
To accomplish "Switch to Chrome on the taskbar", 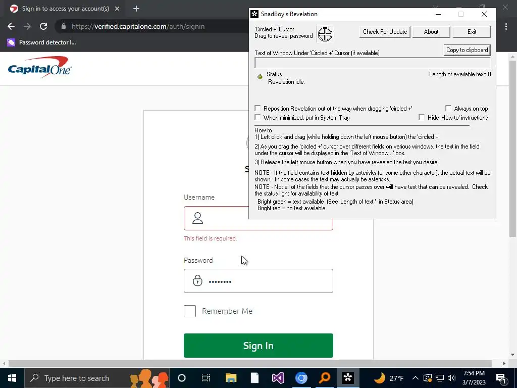I will click(301, 378).
